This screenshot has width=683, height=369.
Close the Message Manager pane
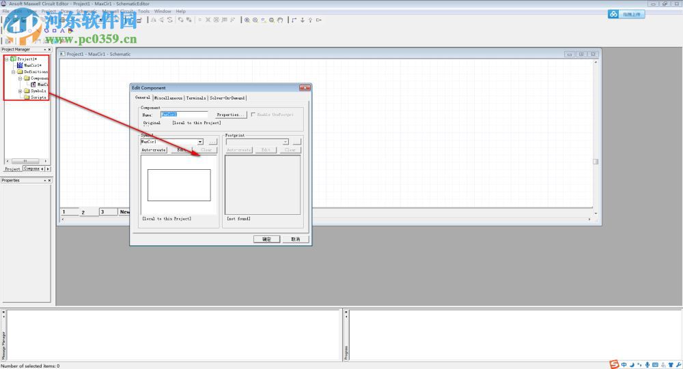3,312
